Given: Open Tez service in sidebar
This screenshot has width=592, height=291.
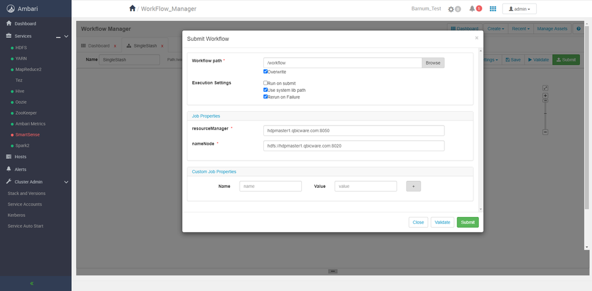Looking at the screenshot, I should pos(19,81).
